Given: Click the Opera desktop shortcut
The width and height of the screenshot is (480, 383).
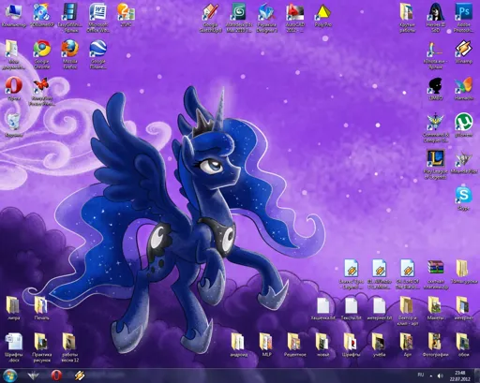Looking at the screenshot, I should coord(14,89).
